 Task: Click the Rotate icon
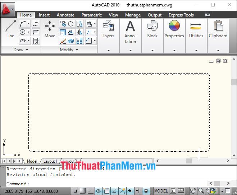click(x=71, y=24)
